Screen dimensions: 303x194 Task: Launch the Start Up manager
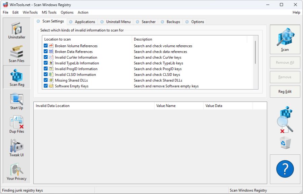[16, 101]
